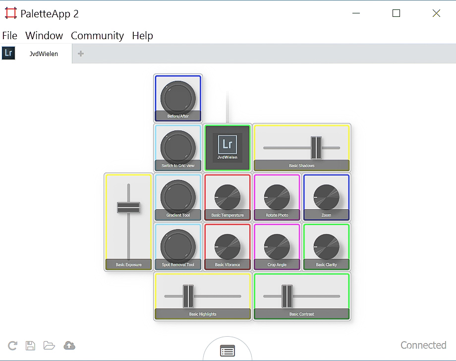Click the Basic Shadows label

point(301,166)
